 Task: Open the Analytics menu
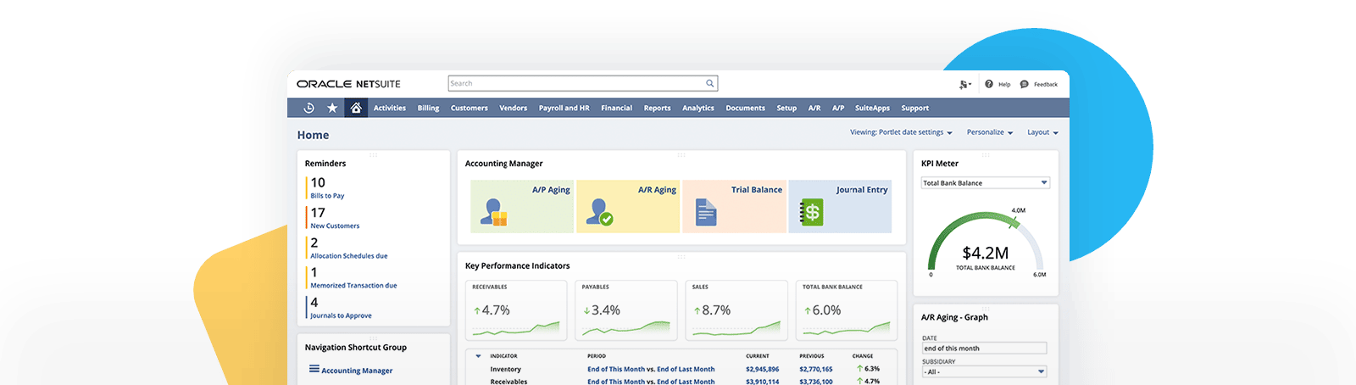click(698, 108)
